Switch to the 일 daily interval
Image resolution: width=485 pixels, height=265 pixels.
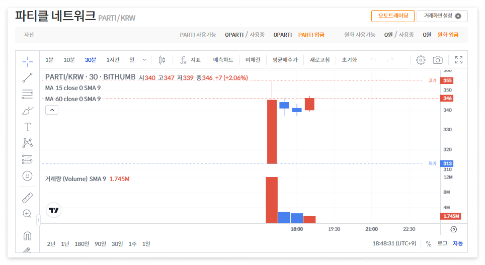pyautogui.click(x=132, y=60)
